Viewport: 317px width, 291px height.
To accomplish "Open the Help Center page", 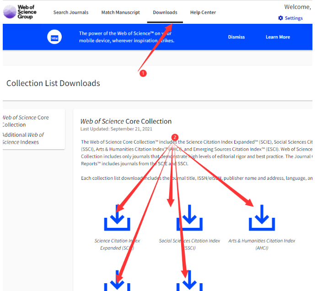I will pyautogui.click(x=203, y=12).
